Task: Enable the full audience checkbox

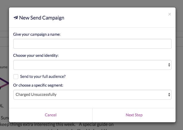Action: pyautogui.click(x=16, y=77)
